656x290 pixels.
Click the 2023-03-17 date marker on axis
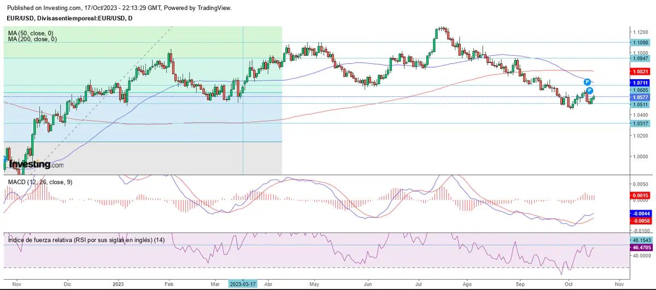point(243,284)
